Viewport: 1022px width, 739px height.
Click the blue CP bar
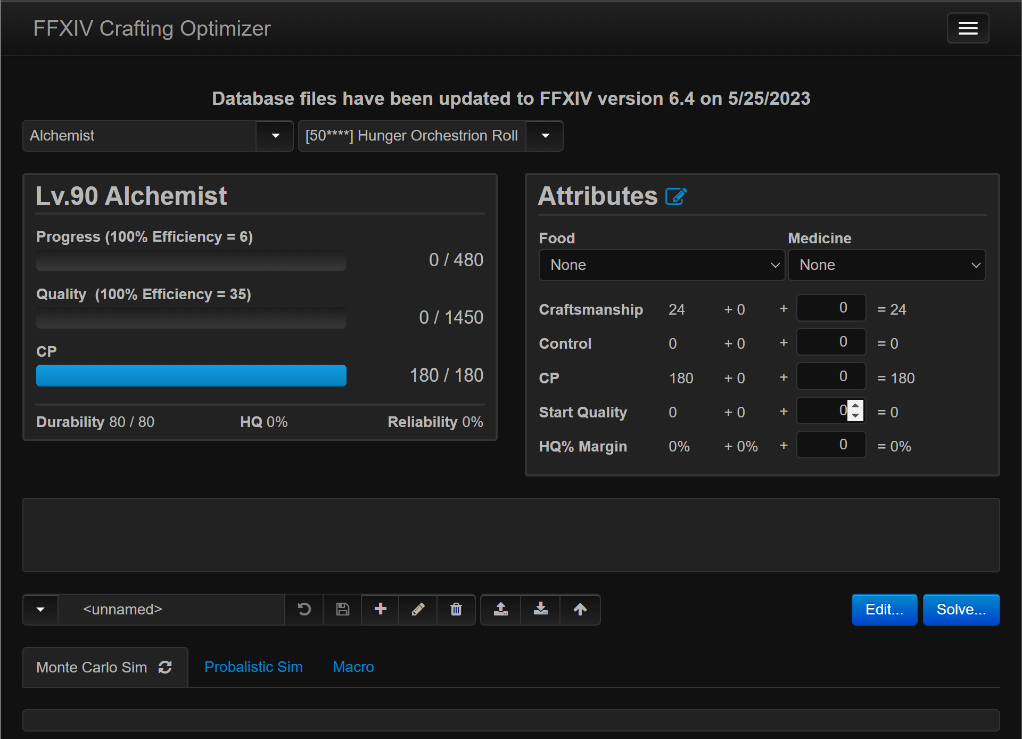coord(191,375)
